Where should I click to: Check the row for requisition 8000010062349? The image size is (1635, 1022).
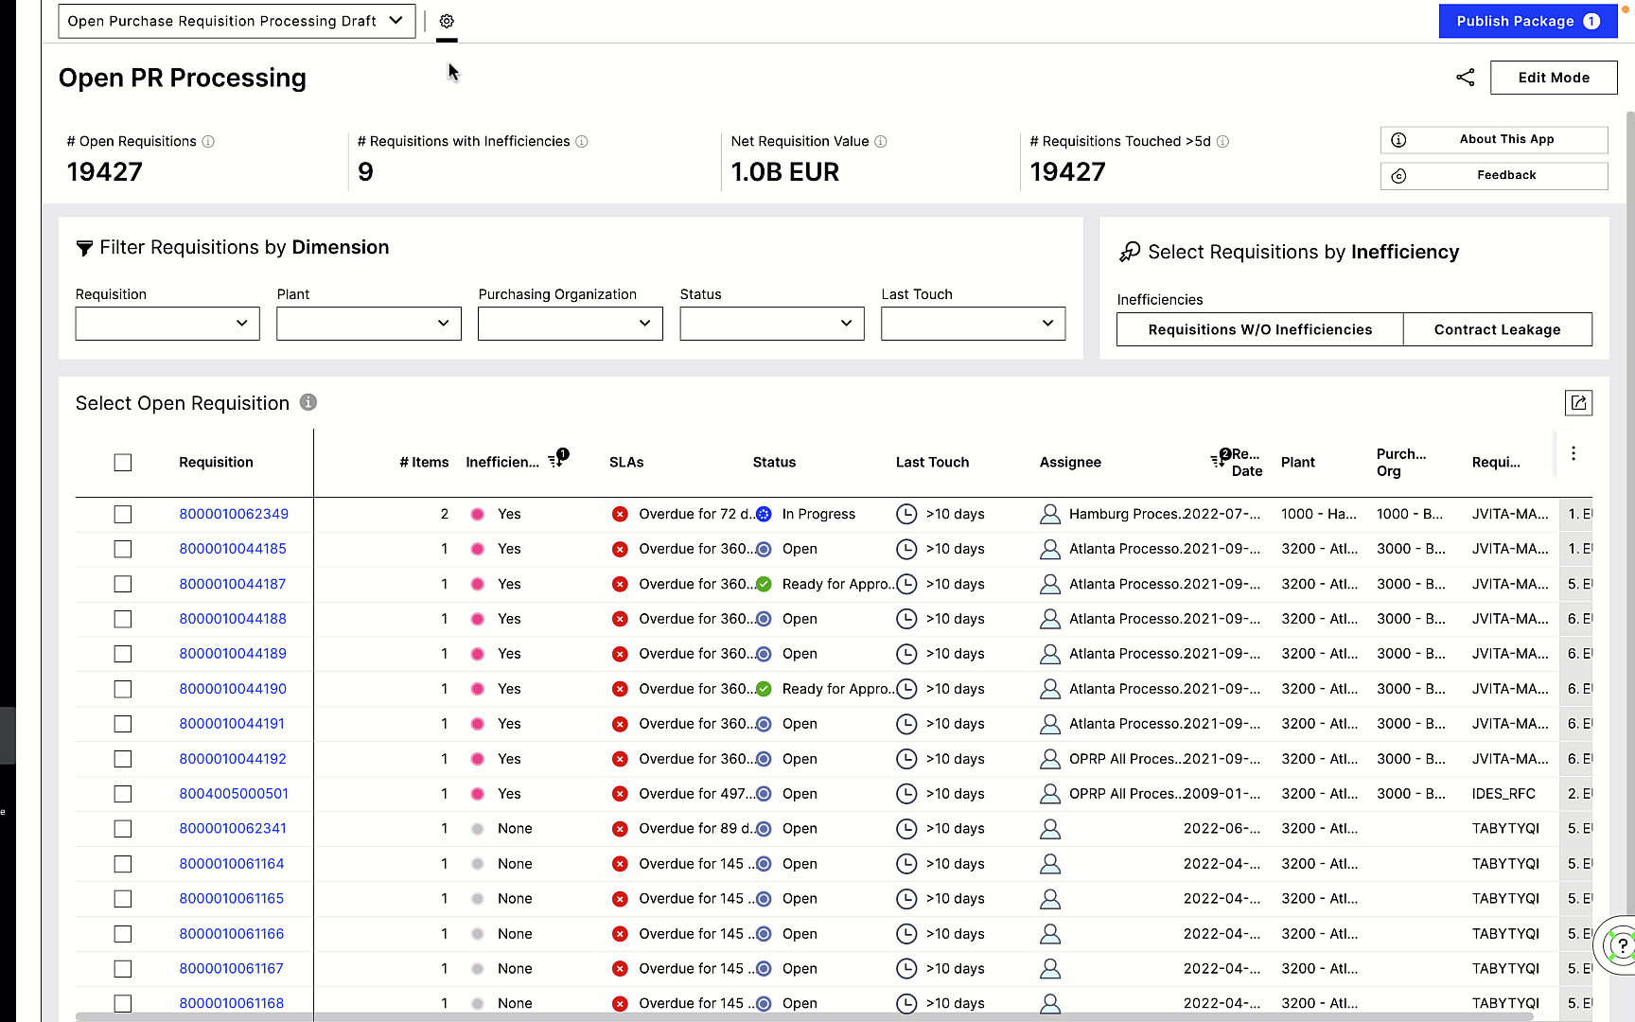tap(123, 514)
